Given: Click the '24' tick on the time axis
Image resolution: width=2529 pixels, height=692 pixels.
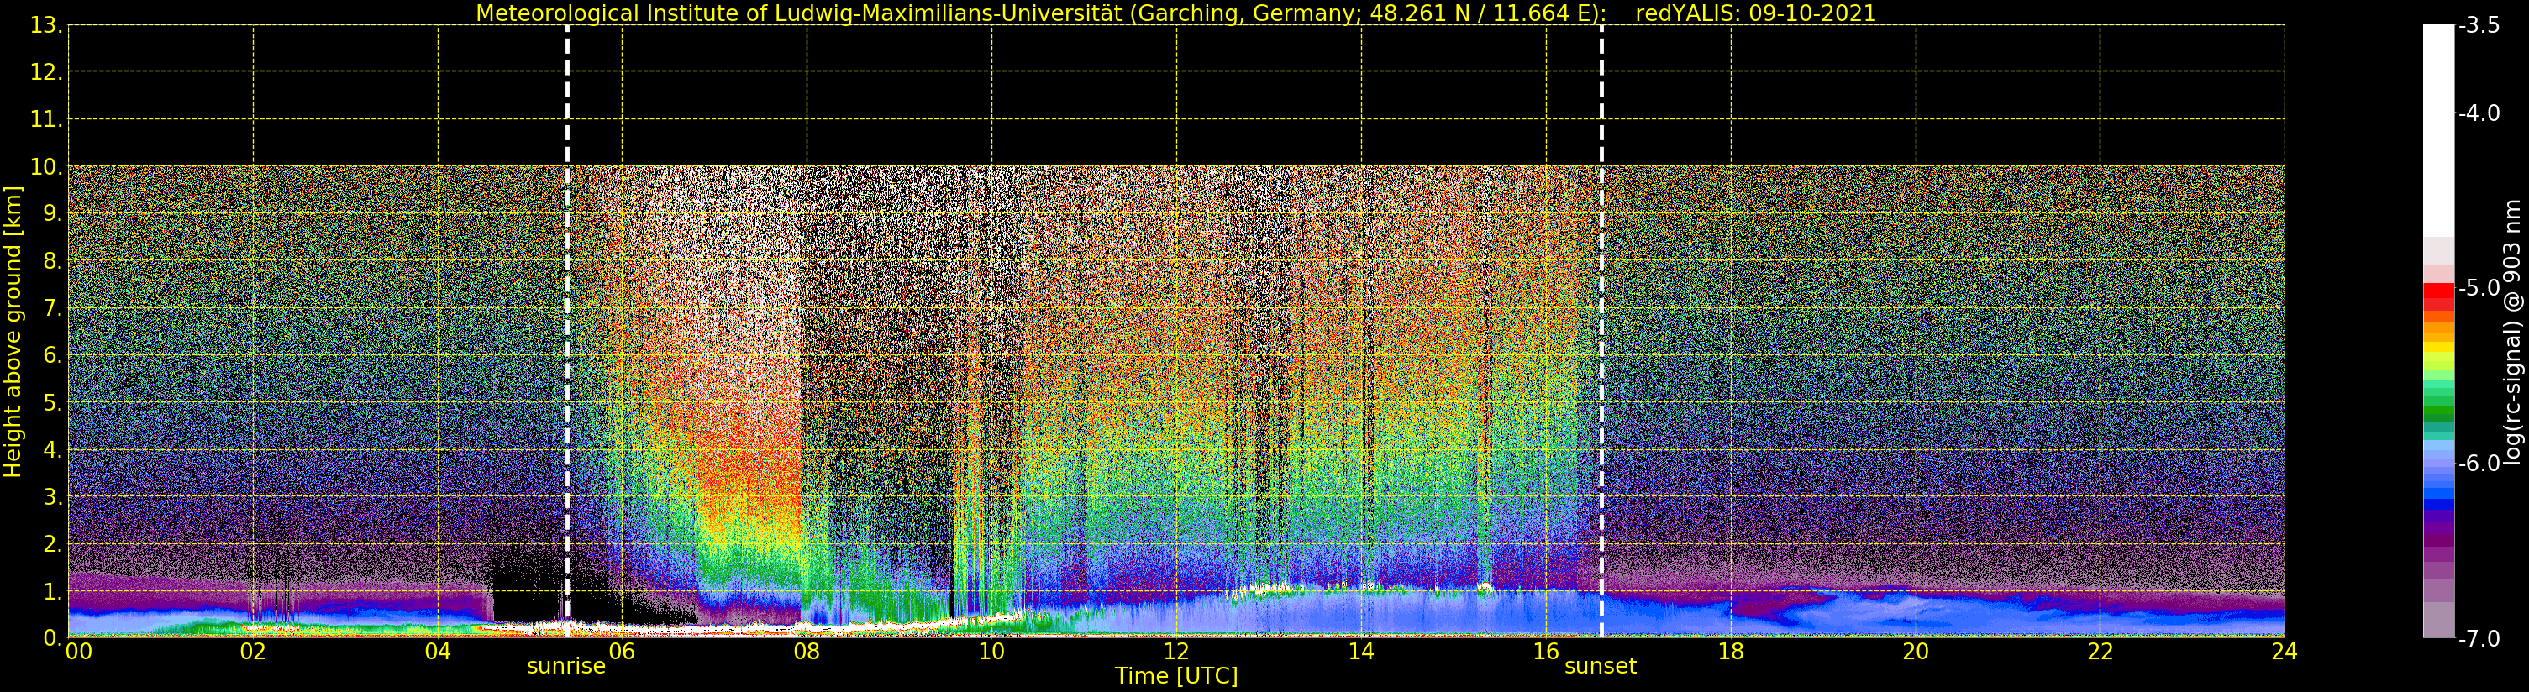Looking at the screenshot, I should pos(2284,652).
